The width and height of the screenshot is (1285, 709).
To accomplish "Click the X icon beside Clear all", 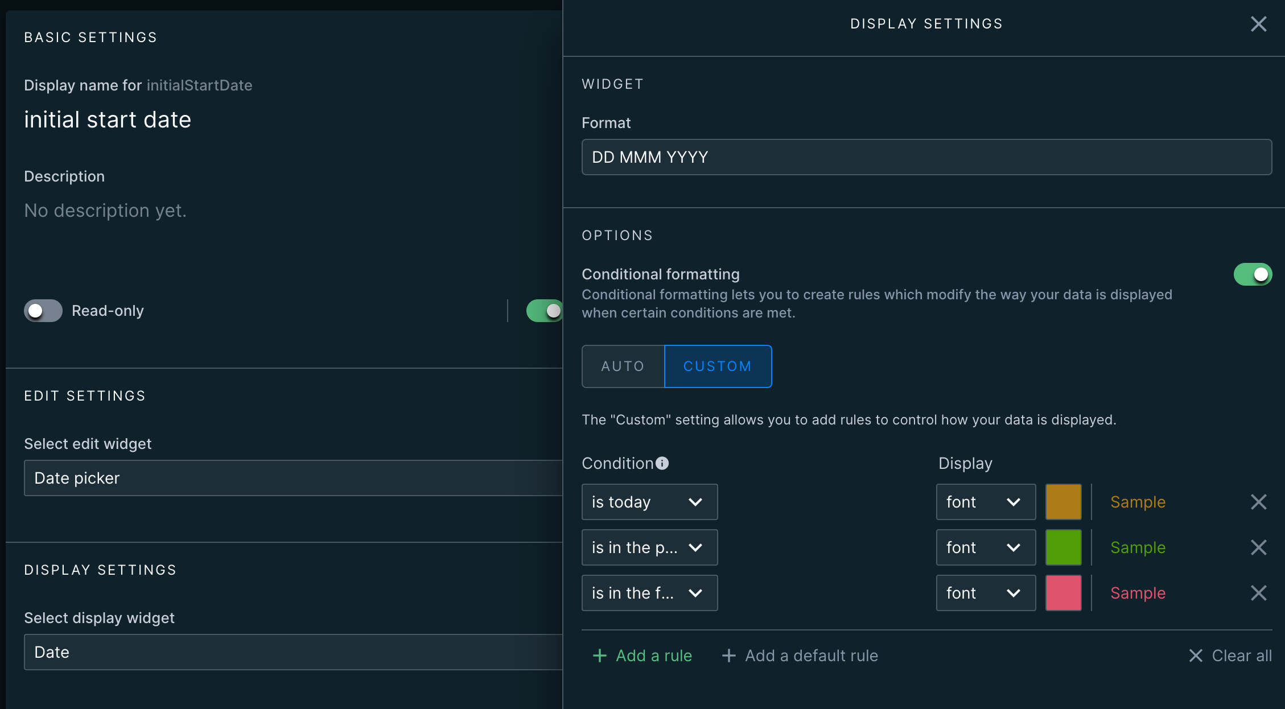I will click(x=1196, y=656).
